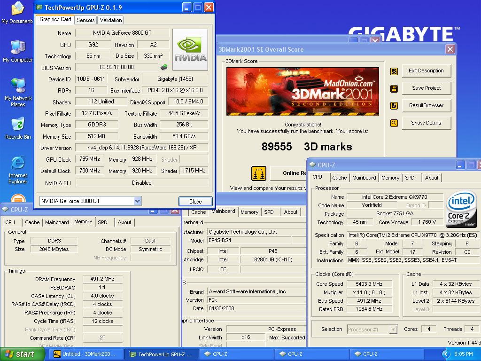481x361 pixels.
Task: Open Memory tab in CPU-Z processor window
Action: tap(390, 177)
